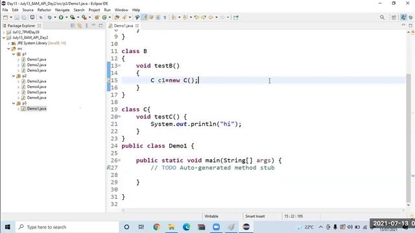
Task: Open Google Chrome from the taskbar
Action: (156, 227)
